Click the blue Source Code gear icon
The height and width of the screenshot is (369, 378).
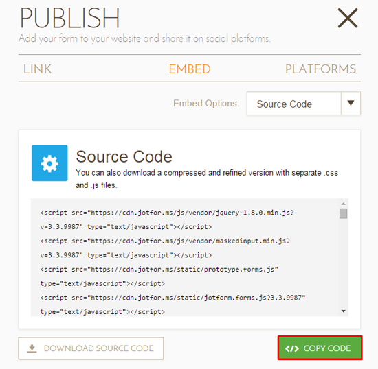coord(49,163)
